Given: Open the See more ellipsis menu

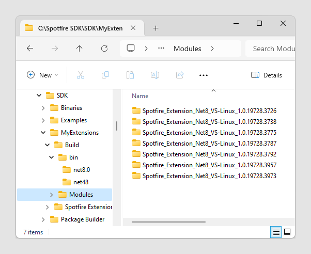Looking at the screenshot, I should pos(204,75).
